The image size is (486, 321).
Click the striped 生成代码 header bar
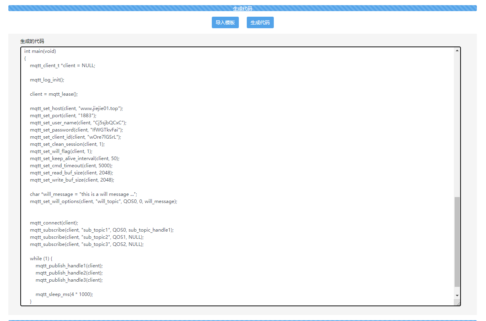[x=243, y=8]
